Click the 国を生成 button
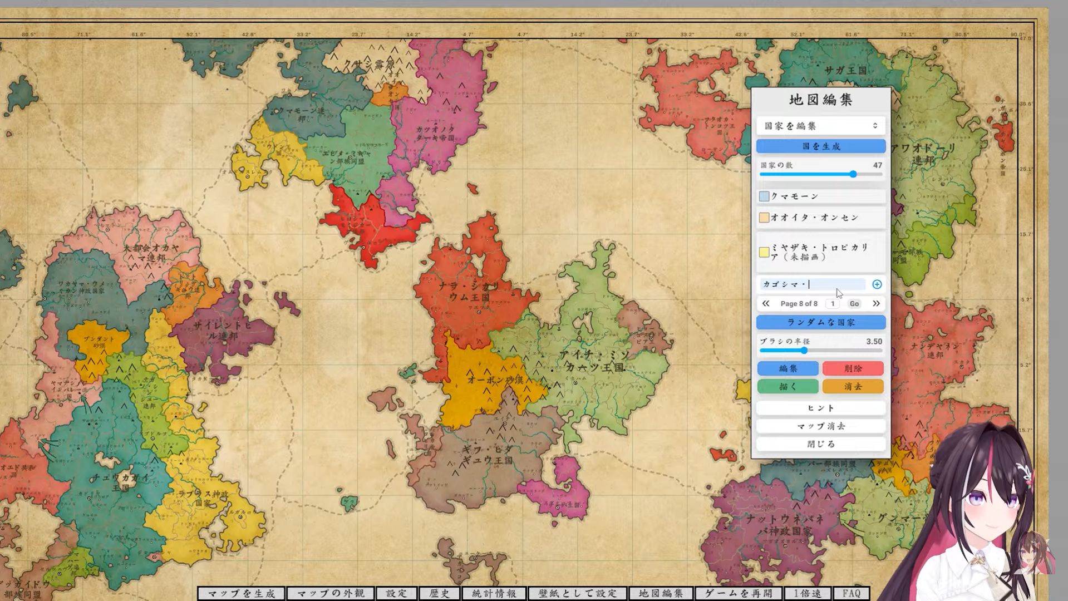This screenshot has width=1068, height=601. coord(820,146)
